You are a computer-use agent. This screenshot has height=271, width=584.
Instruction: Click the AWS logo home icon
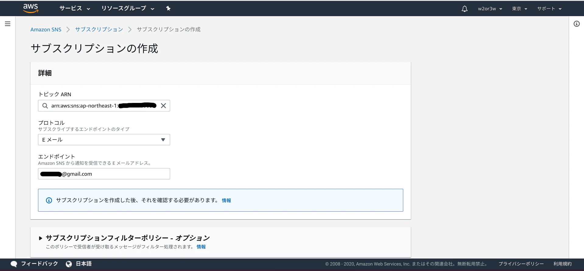pos(31,9)
